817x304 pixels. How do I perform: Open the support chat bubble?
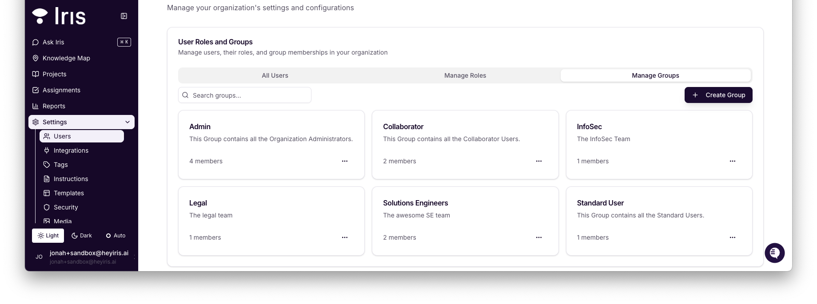(774, 253)
